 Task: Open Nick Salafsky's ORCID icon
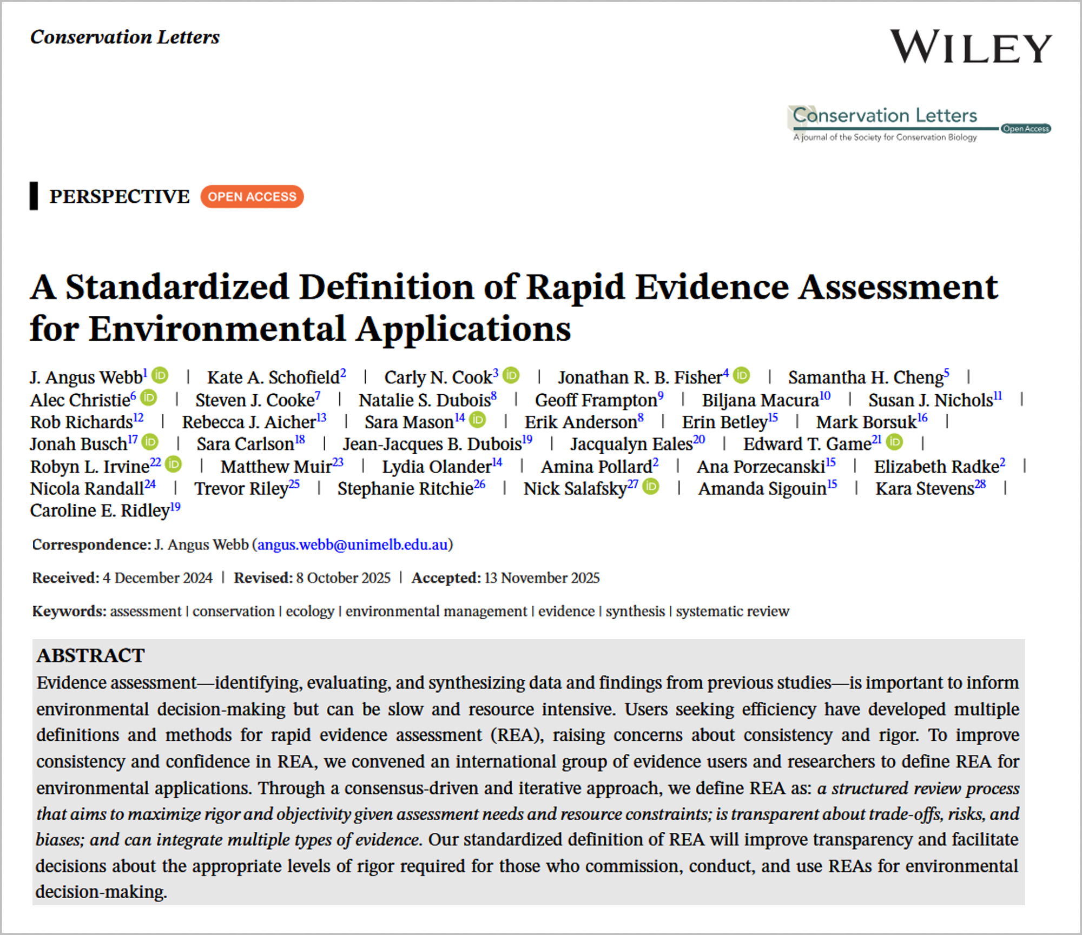tap(651, 486)
